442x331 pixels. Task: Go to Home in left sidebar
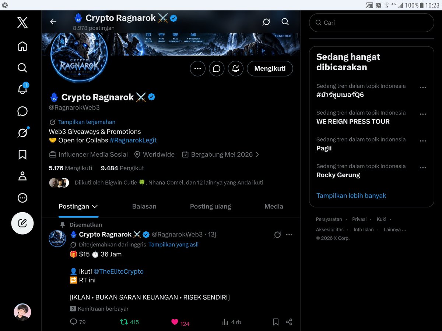(22, 46)
